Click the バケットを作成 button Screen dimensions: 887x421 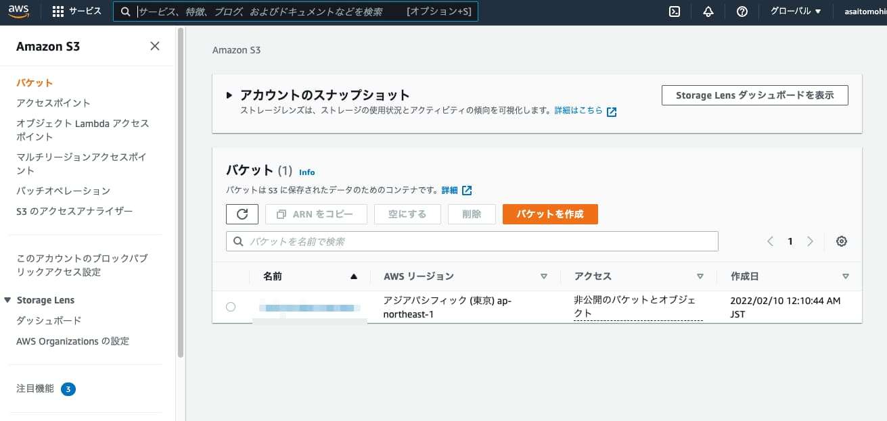(550, 214)
